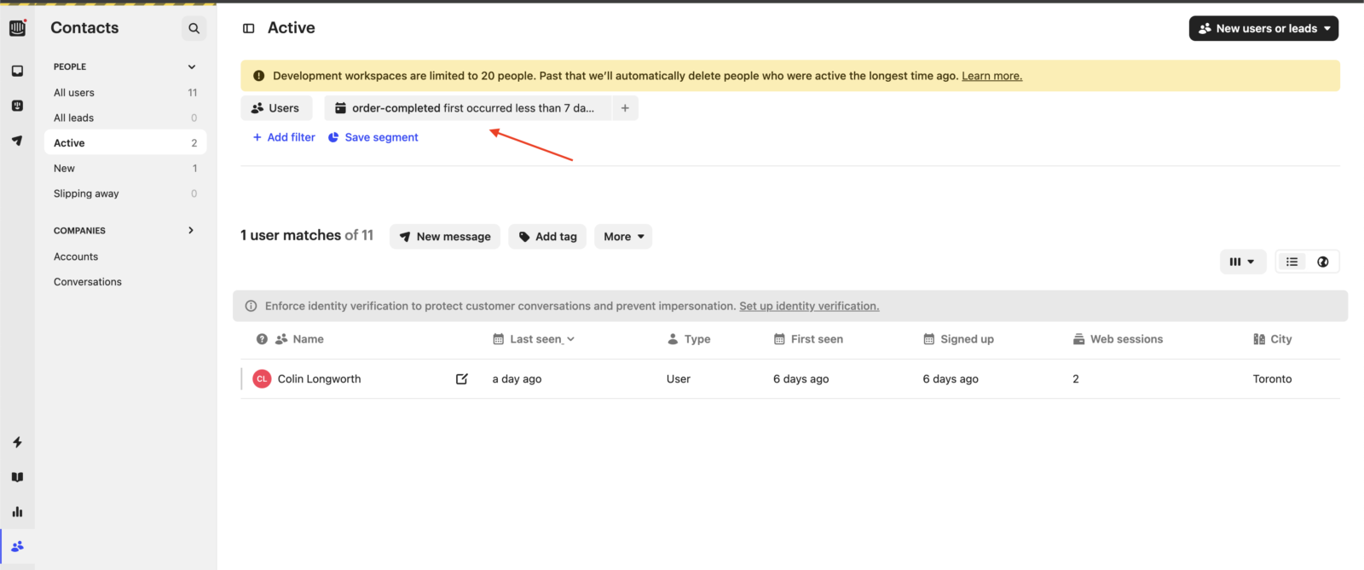1364x570 pixels.
Task: Select Slipping away segment
Action: pos(86,193)
